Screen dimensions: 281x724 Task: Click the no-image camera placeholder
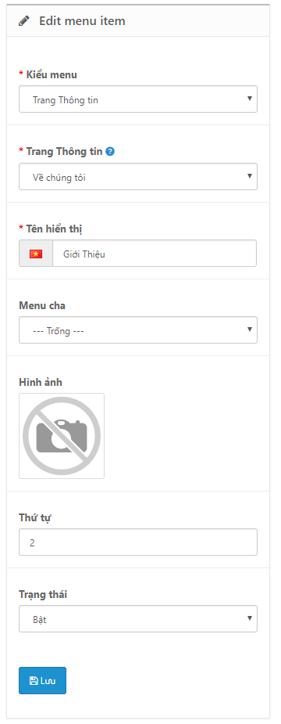(x=62, y=436)
